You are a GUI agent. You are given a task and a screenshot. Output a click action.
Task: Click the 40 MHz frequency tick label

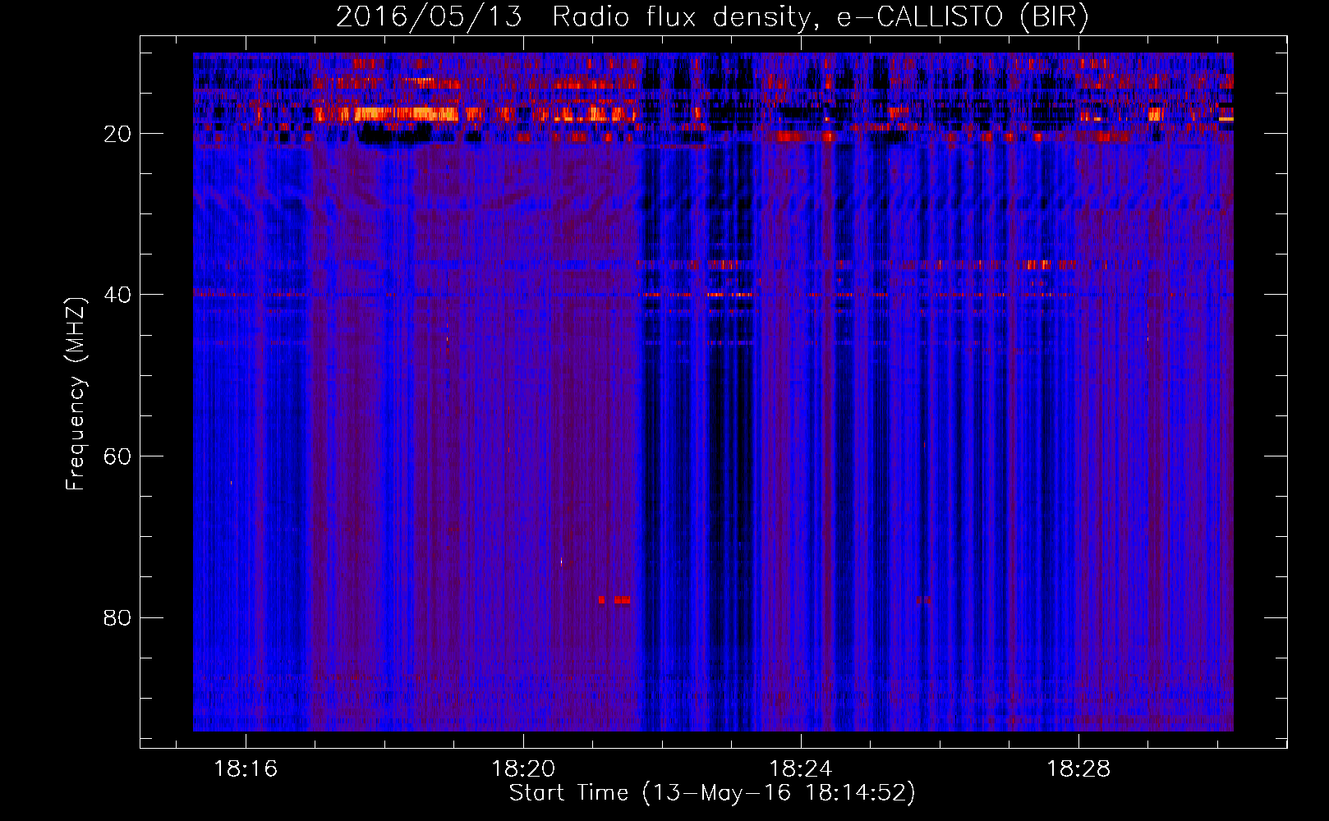(x=118, y=295)
